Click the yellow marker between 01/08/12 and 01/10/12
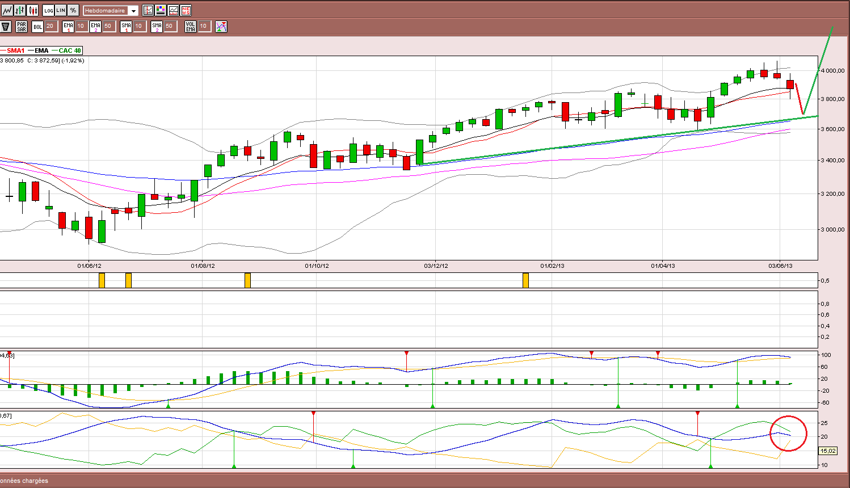 (x=247, y=280)
